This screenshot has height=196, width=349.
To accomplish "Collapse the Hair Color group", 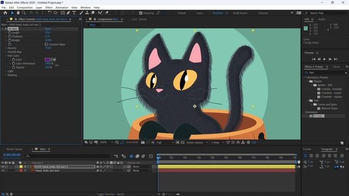I will tap(6, 56).
